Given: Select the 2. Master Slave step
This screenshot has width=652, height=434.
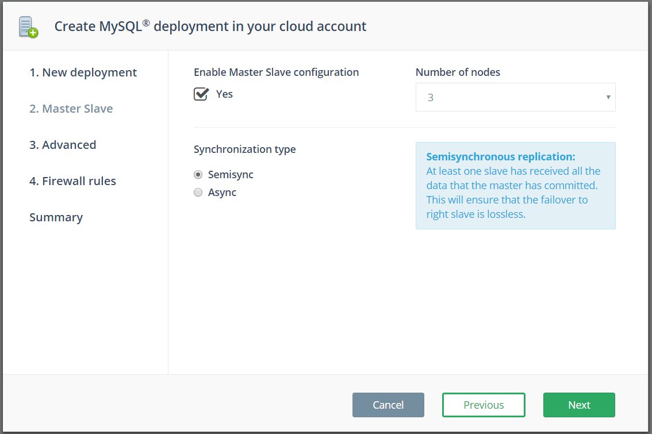Looking at the screenshot, I should [x=71, y=109].
